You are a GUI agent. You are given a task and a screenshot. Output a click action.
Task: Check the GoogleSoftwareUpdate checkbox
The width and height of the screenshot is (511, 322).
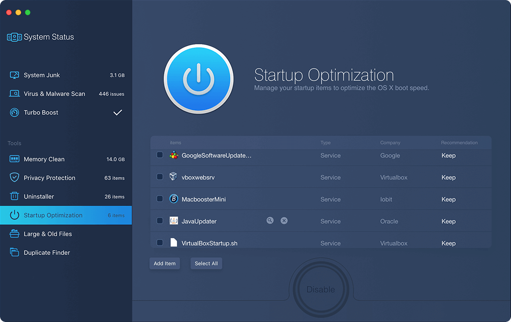pos(160,154)
